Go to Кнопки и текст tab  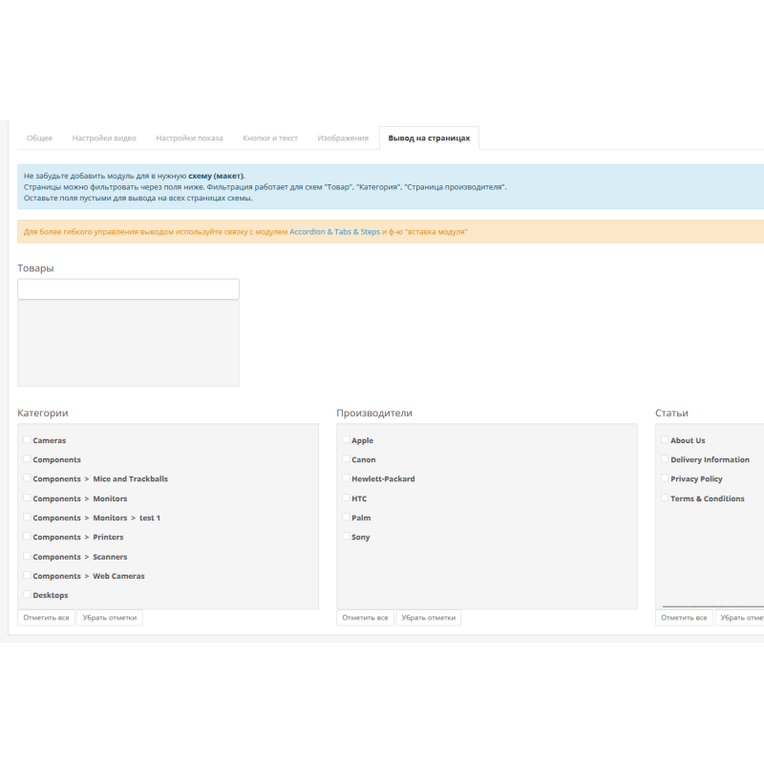click(x=270, y=138)
